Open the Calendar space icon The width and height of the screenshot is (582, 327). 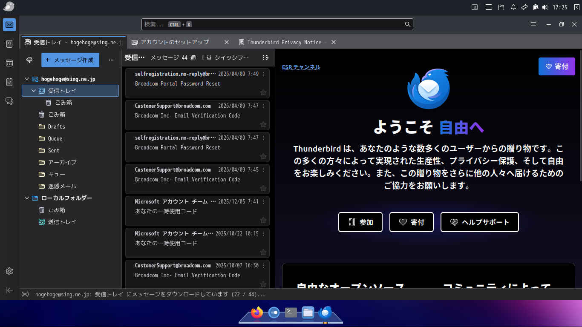click(9, 63)
